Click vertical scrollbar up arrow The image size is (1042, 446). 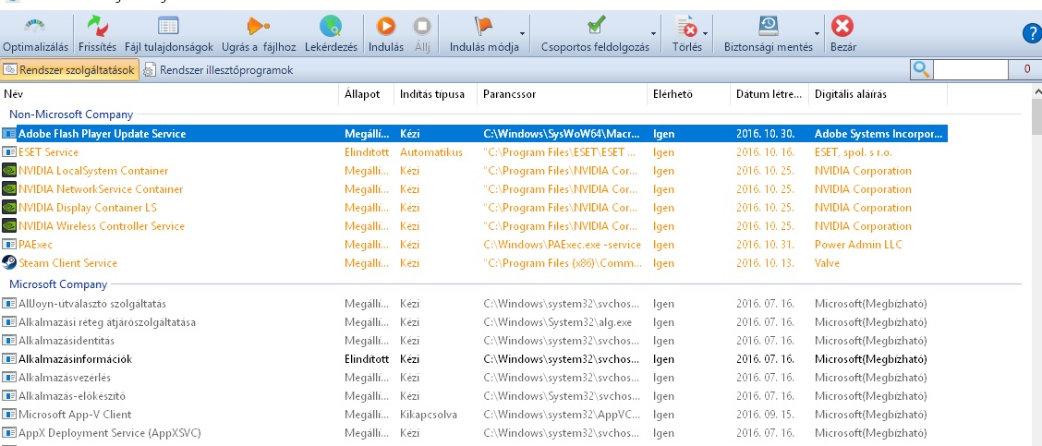(1036, 92)
